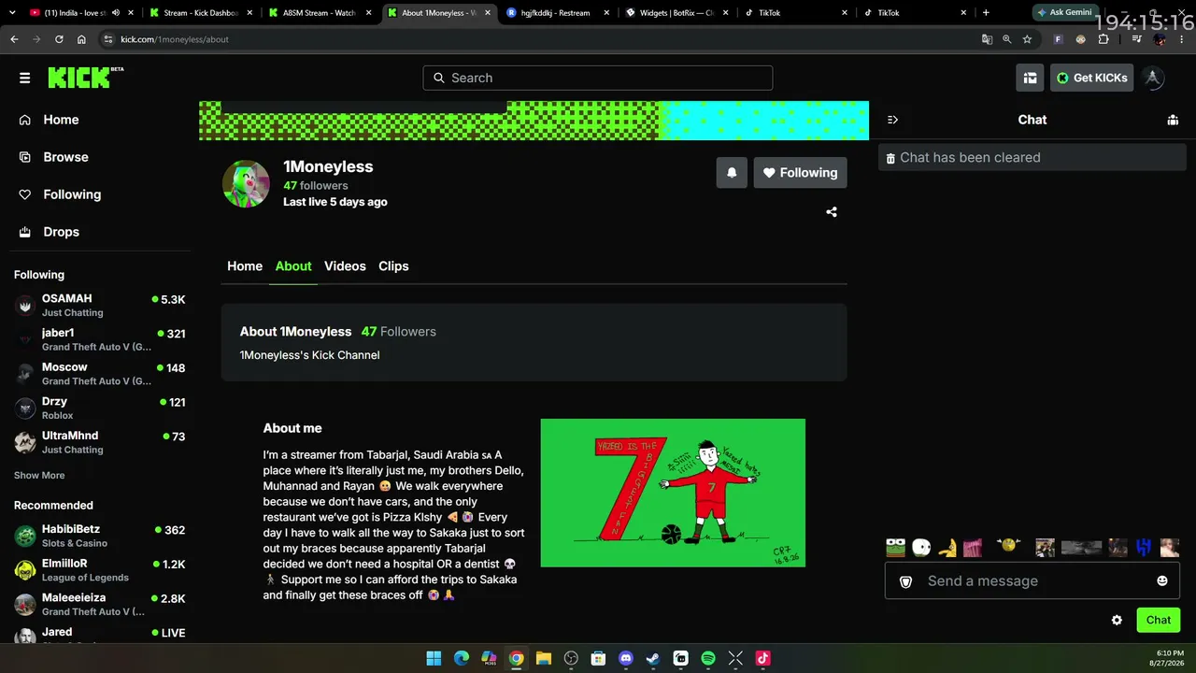Switch to the channel Home tab

coord(245,266)
